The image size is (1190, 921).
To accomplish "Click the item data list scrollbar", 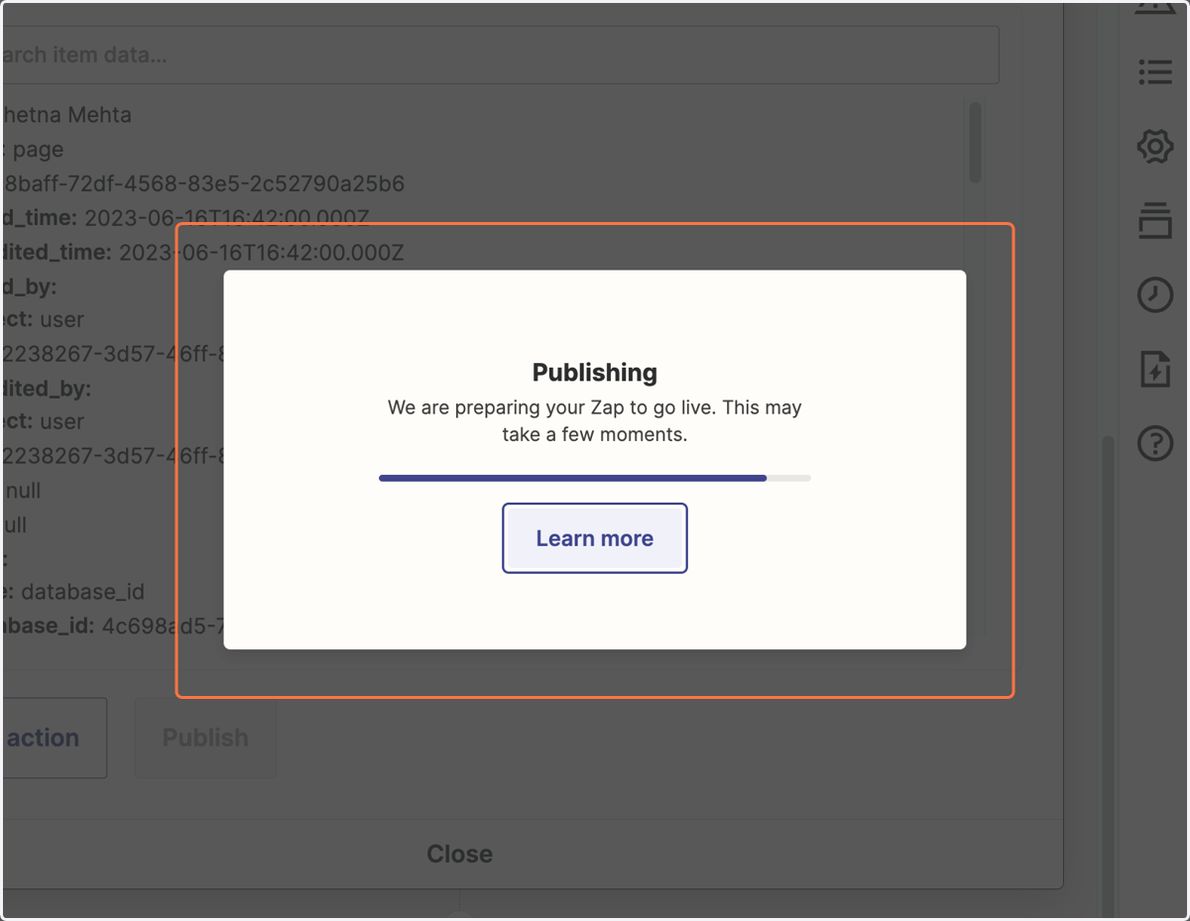I will tap(975, 143).
